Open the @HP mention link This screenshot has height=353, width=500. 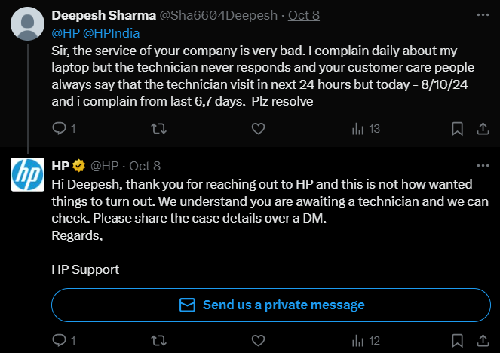click(66, 33)
